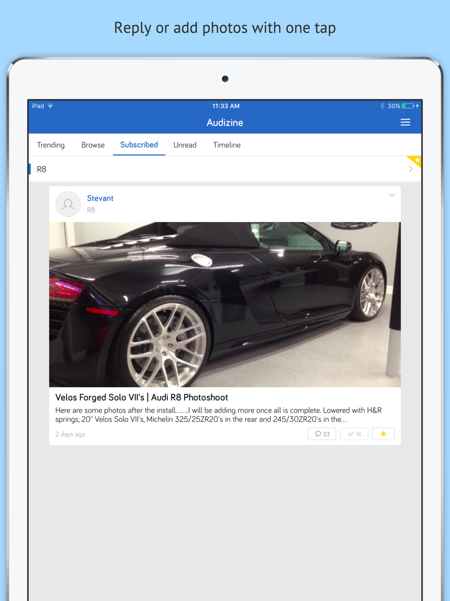The height and width of the screenshot is (601, 450).
Task: Tap the '2 days ago' timestamp
Action: pos(70,434)
